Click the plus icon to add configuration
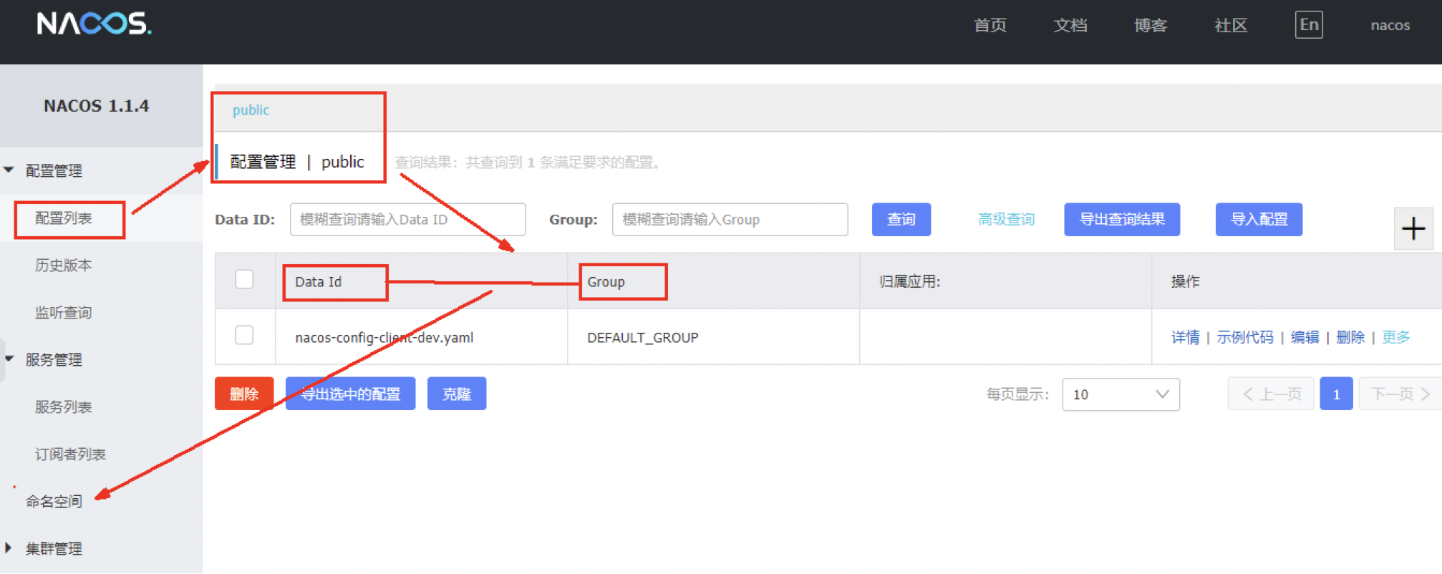The height and width of the screenshot is (574, 1442). pos(1413,229)
